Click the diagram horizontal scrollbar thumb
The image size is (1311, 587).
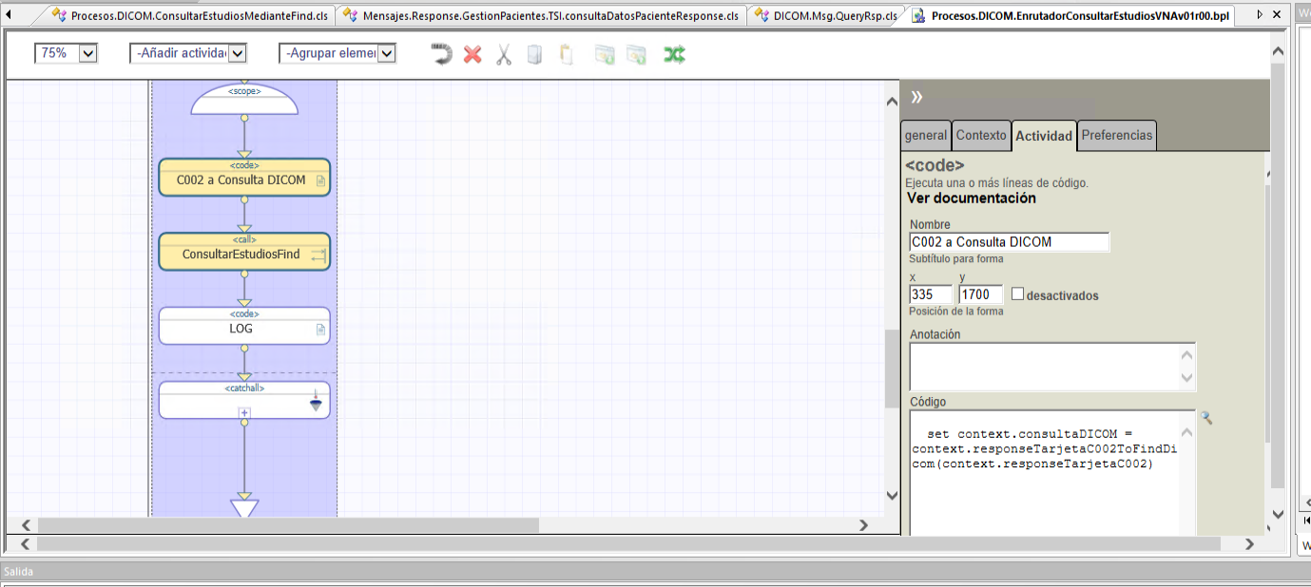pos(288,525)
